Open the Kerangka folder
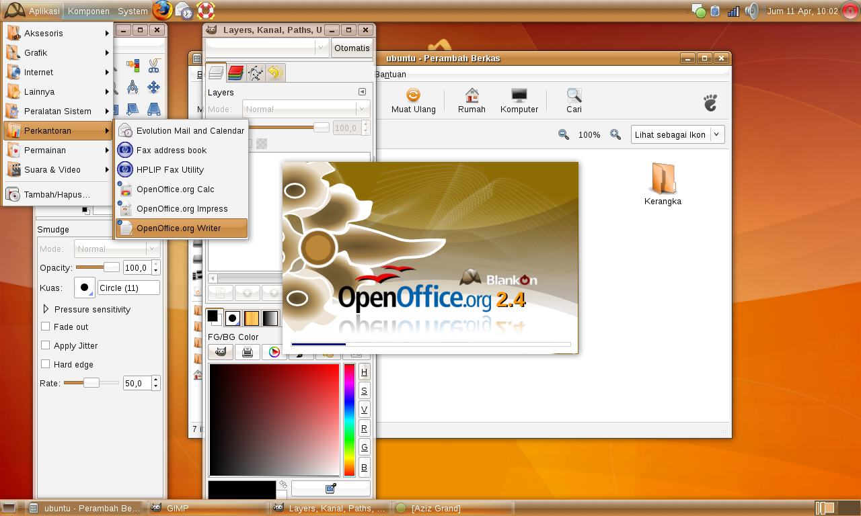 [x=663, y=184]
